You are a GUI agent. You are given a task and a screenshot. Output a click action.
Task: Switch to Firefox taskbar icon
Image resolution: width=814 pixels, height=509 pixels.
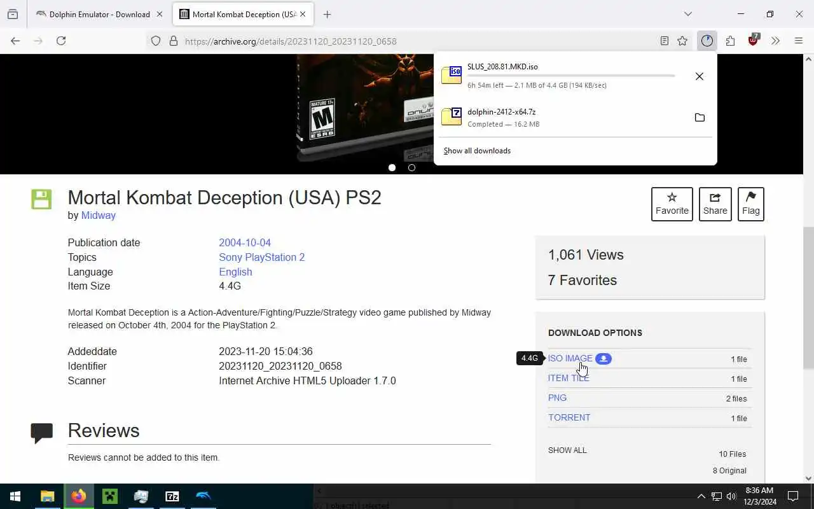(79, 496)
